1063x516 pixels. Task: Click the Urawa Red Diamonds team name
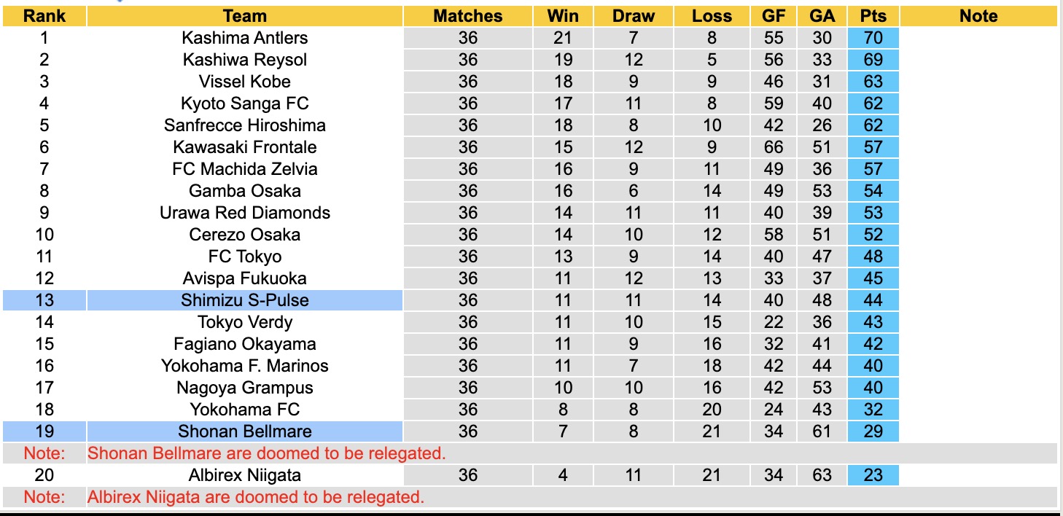(x=245, y=213)
